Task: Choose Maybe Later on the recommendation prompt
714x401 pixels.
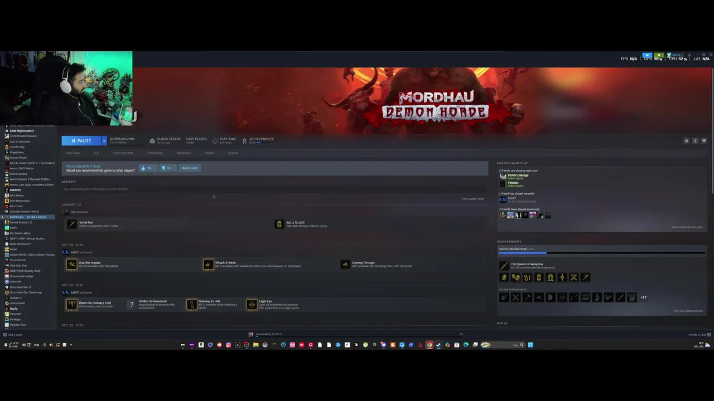Action: [189, 168]
